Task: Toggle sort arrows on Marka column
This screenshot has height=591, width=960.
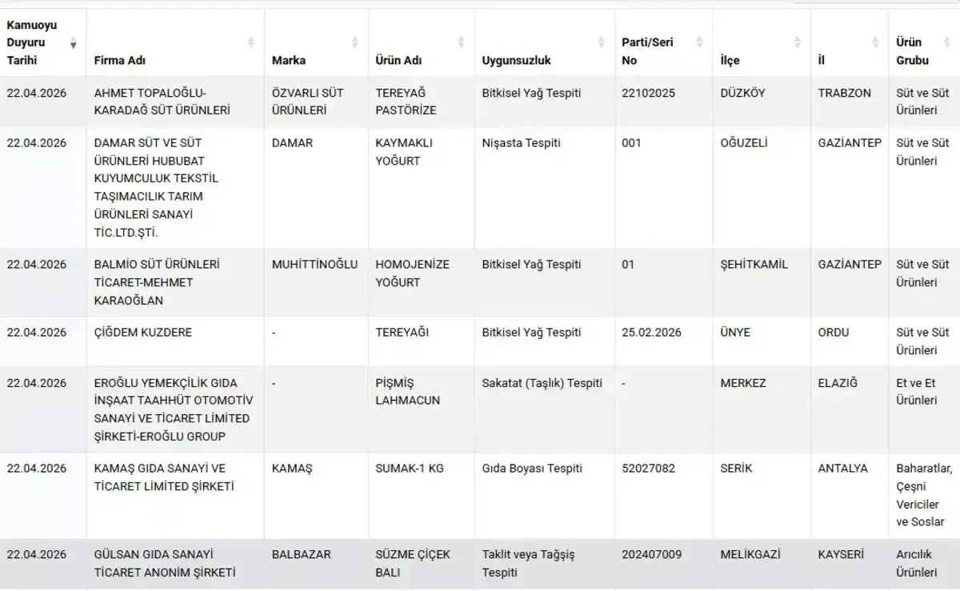Action: click(x=355, y=42)
